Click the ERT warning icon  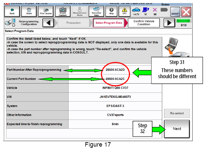[x=125, y=12]
